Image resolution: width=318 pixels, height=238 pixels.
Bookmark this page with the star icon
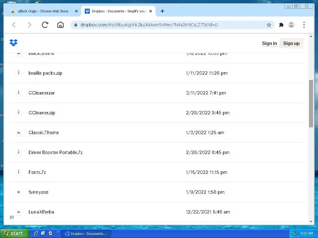pos(269,25)
